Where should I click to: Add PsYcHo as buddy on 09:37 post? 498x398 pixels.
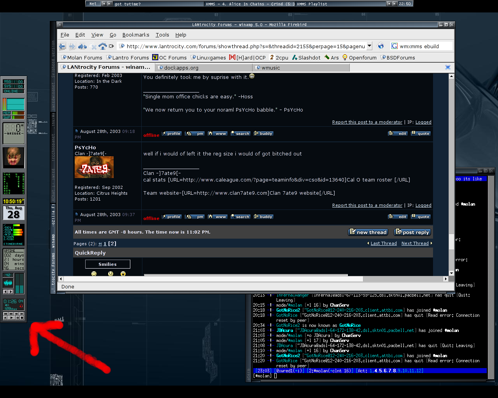point(263,216)
